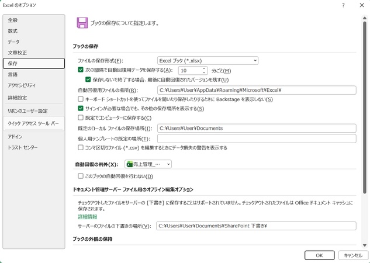Click ドキュメント管理サーバー オフライン編集オプション heading
This screenshot has width=370, height=263.
(133, 189)
